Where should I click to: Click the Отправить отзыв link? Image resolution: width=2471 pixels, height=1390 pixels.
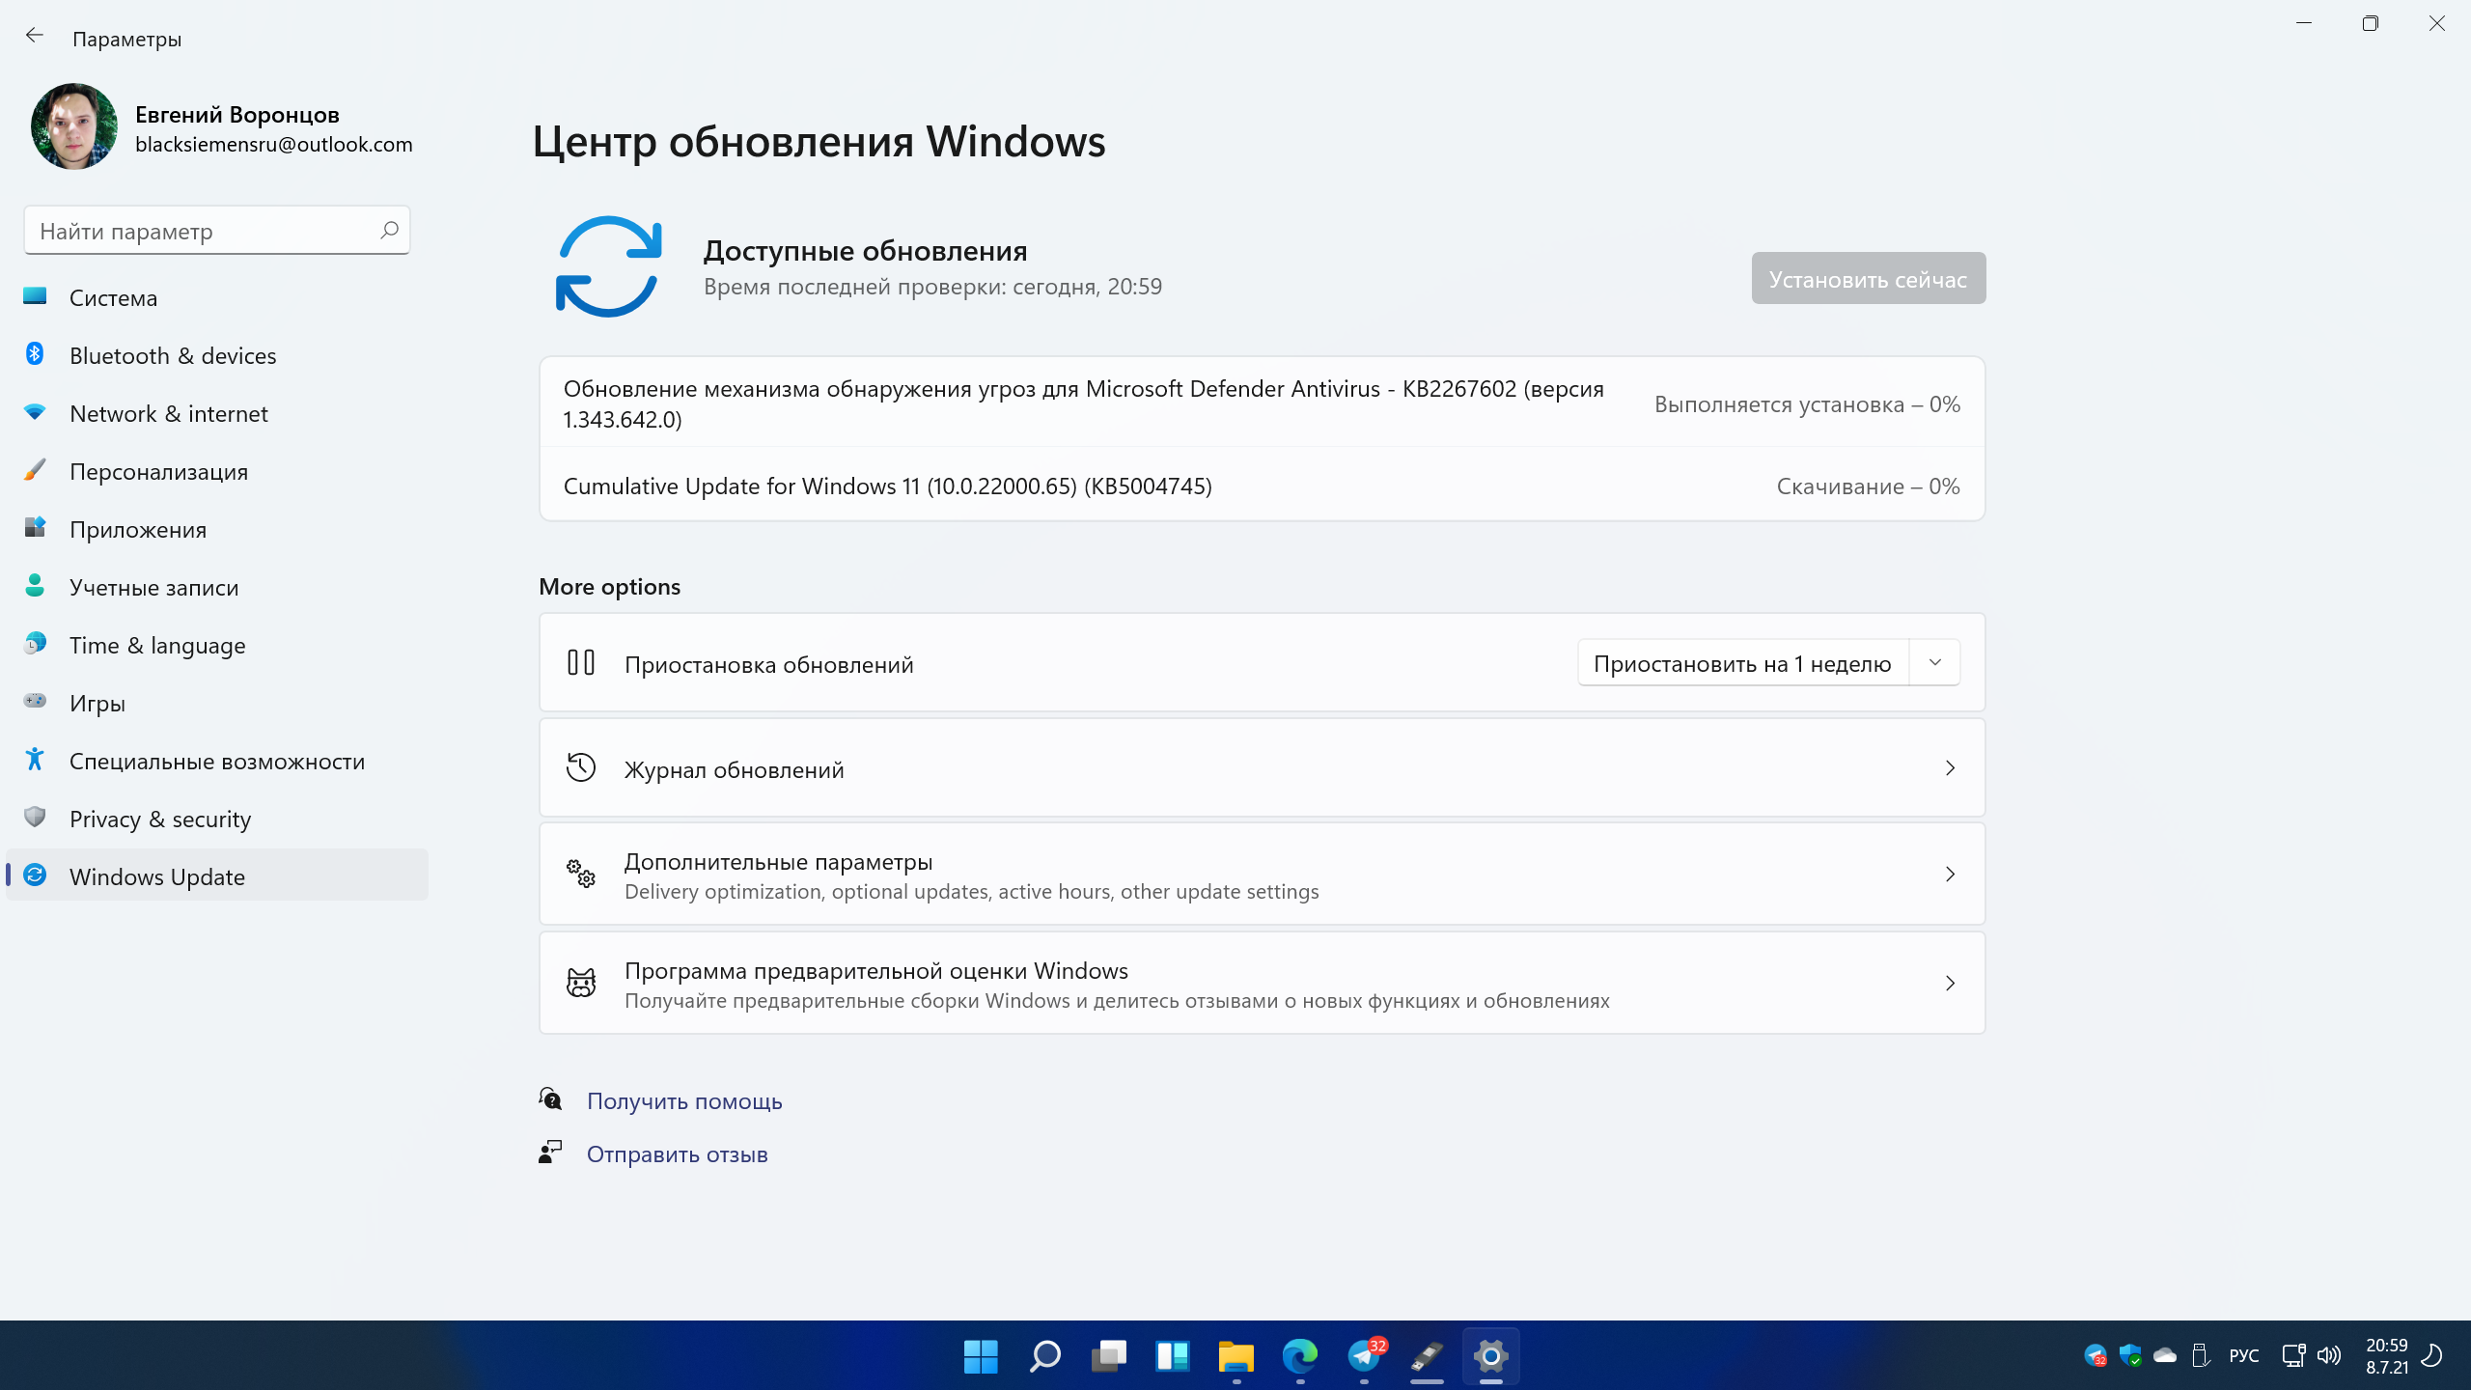[678, 1154]
